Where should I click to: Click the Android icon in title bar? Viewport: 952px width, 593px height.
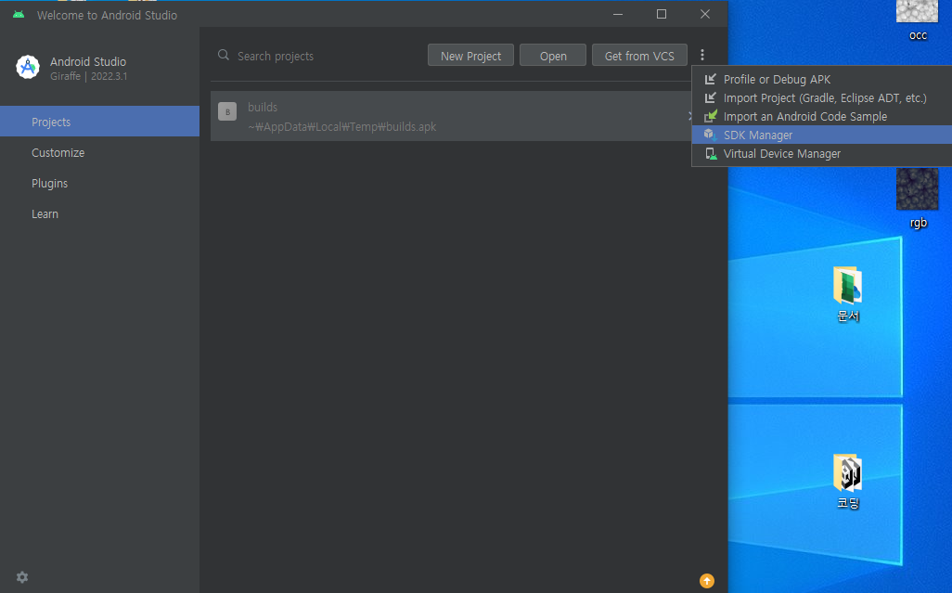pos(19,15)
